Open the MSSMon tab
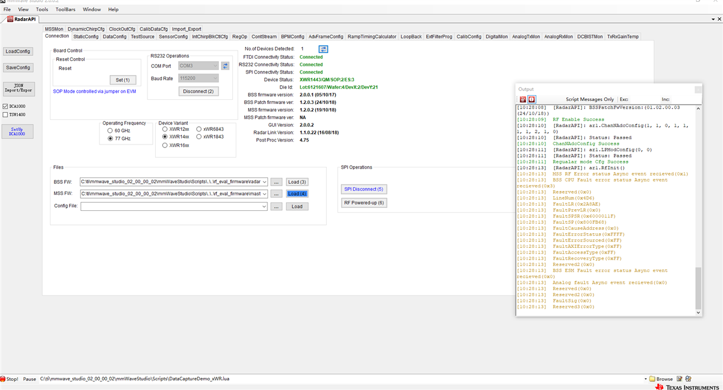The image size is (723, 390). [x=54, y=29]
